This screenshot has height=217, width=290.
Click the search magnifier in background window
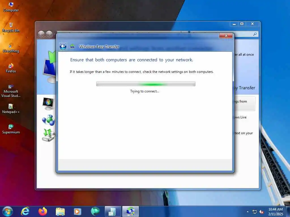(255, 34)
